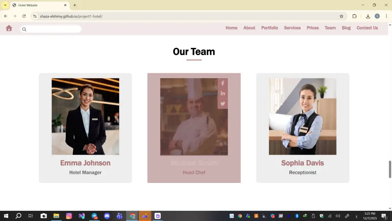Bookmark this page with the star icon
The height and width of the screenshot is (221, 392).
point(341,16)
